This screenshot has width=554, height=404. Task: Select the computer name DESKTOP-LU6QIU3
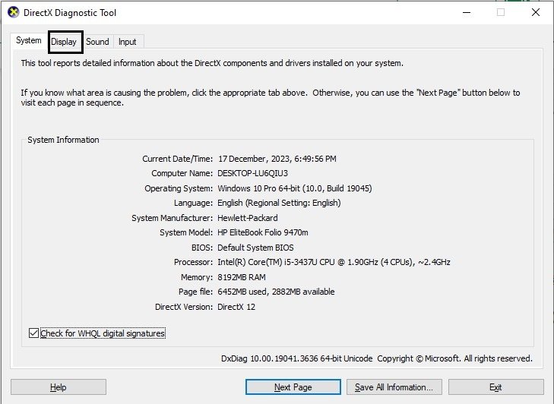point(252,173)
